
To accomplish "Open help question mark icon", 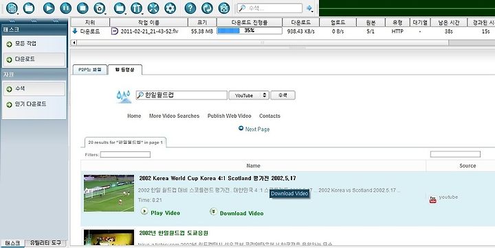I will click(x=190, y=8).
